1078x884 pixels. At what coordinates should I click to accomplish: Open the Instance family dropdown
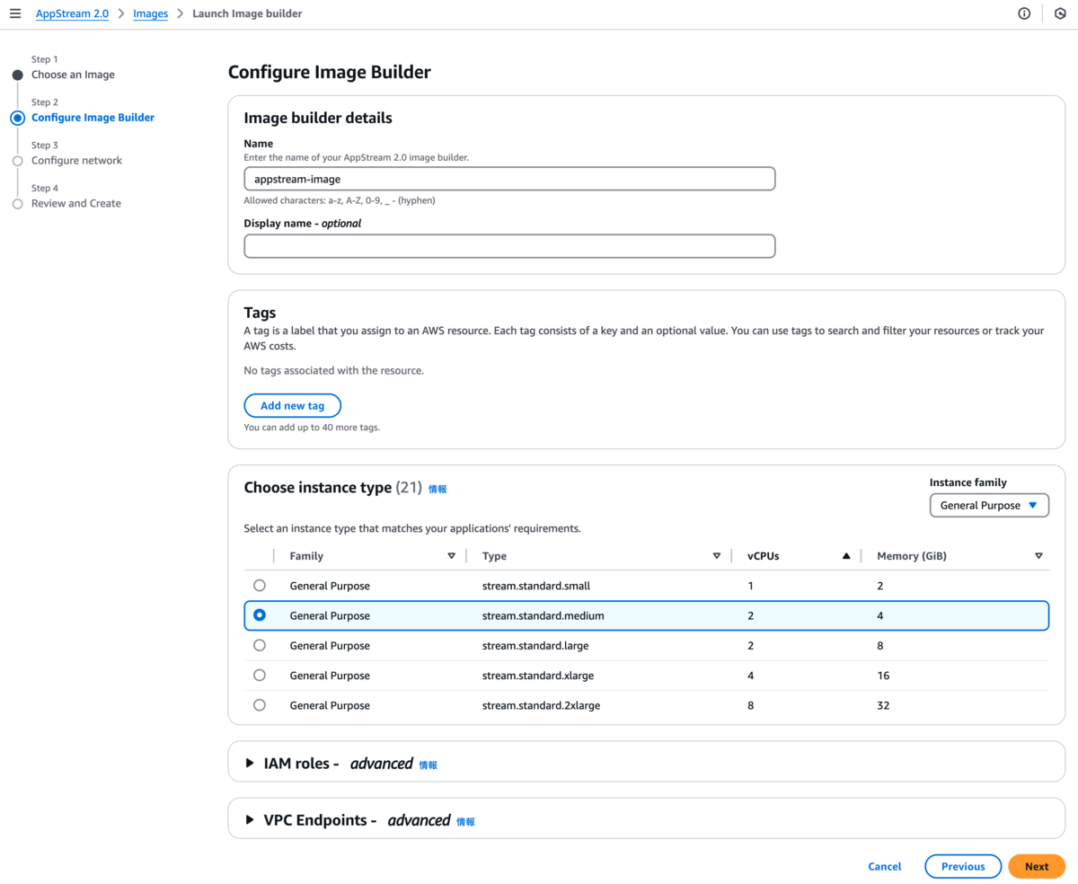(989, 506)
